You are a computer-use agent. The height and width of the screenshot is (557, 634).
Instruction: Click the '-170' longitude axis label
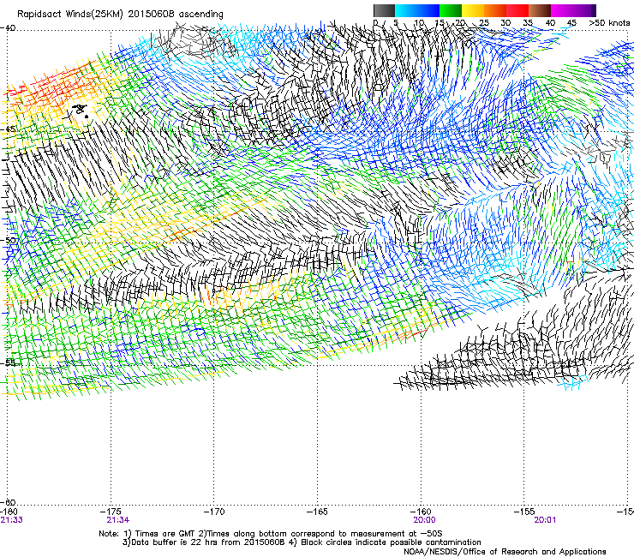214,512
